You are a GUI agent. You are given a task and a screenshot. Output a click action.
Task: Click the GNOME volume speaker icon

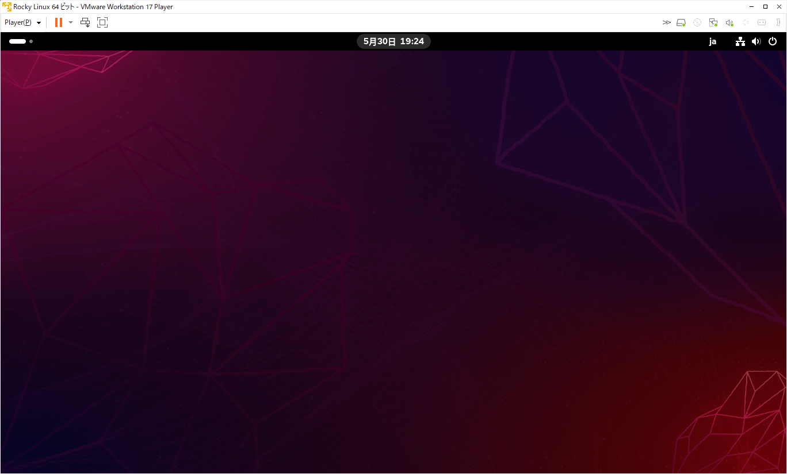click(x=756, y=41)
